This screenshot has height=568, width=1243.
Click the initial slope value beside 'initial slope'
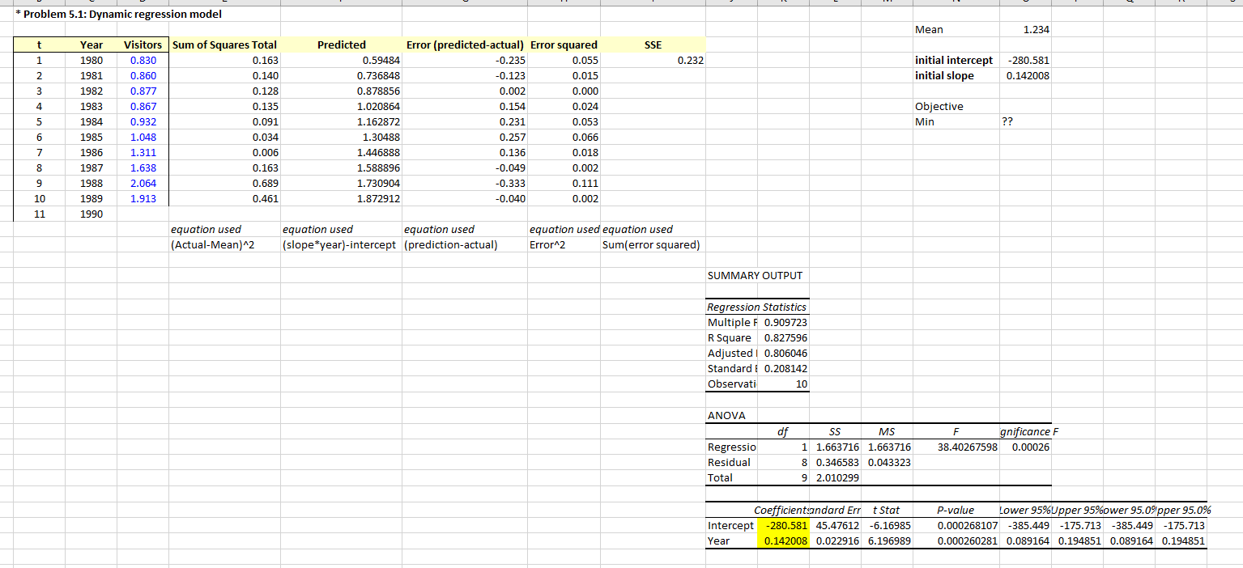pos(1028,76)
